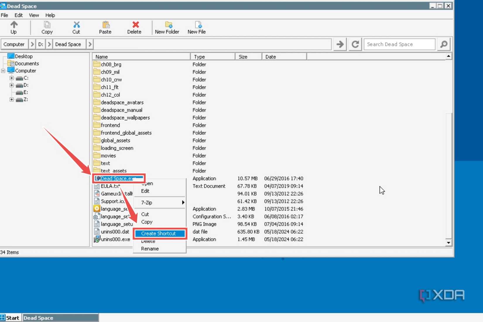
Task: Create a New File from toolbar
Action: (x=197, y=28)
